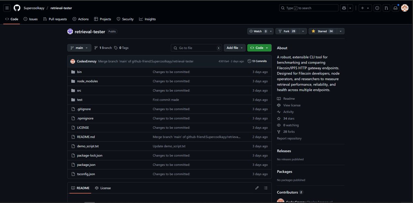Open the Security tab

coord(125,19)
